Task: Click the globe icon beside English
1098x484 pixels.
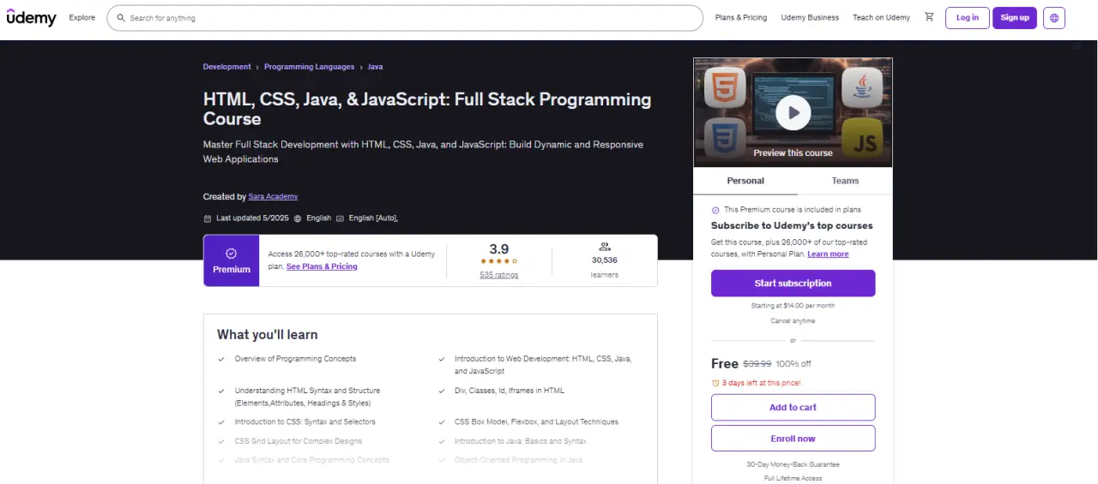Action: [298, 218]
